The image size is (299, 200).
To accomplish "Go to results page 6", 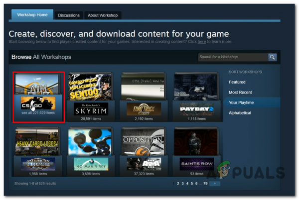I will coord(196,184).
